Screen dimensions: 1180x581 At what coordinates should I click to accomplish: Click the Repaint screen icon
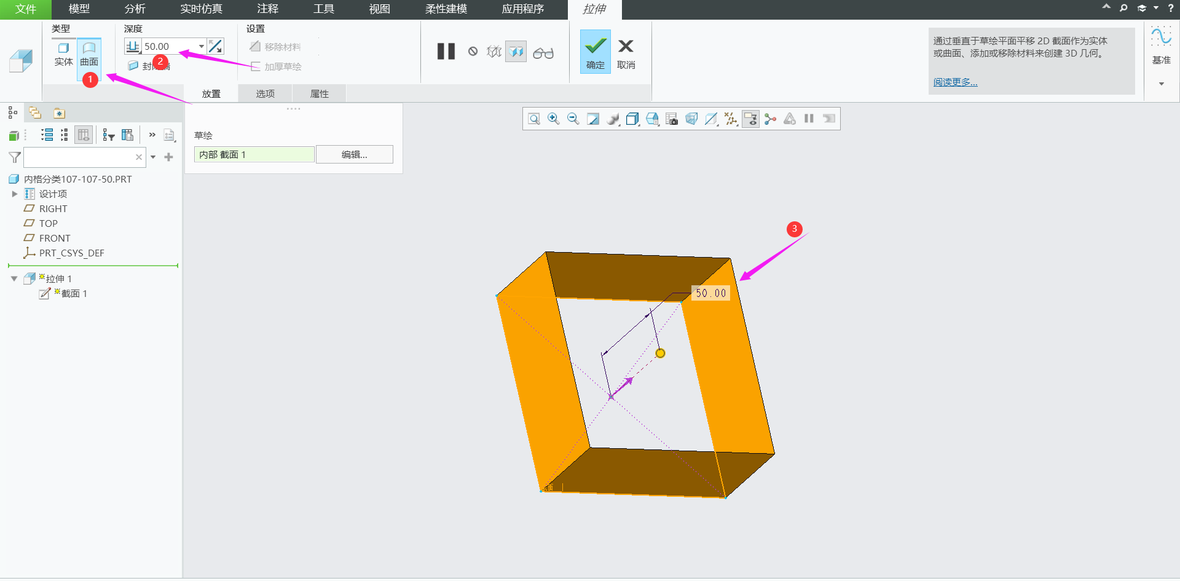593,119
